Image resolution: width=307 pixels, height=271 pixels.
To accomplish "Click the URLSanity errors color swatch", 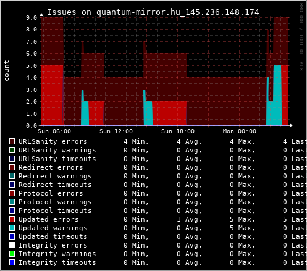I will pyautogui.click(x=12, y=141).
